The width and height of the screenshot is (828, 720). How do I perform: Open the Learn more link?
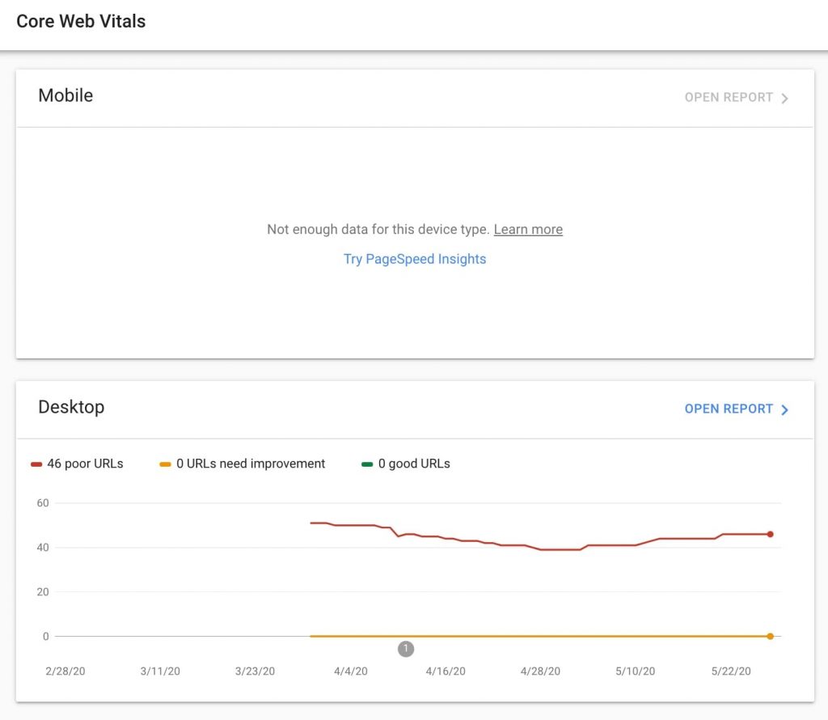(x=528, y=229)
